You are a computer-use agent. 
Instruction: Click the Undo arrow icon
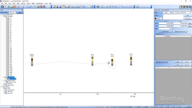28,7
